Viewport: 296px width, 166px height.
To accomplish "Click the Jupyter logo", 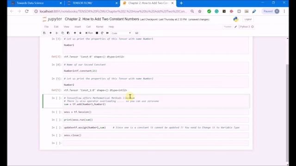I will (x=52, y=19).
